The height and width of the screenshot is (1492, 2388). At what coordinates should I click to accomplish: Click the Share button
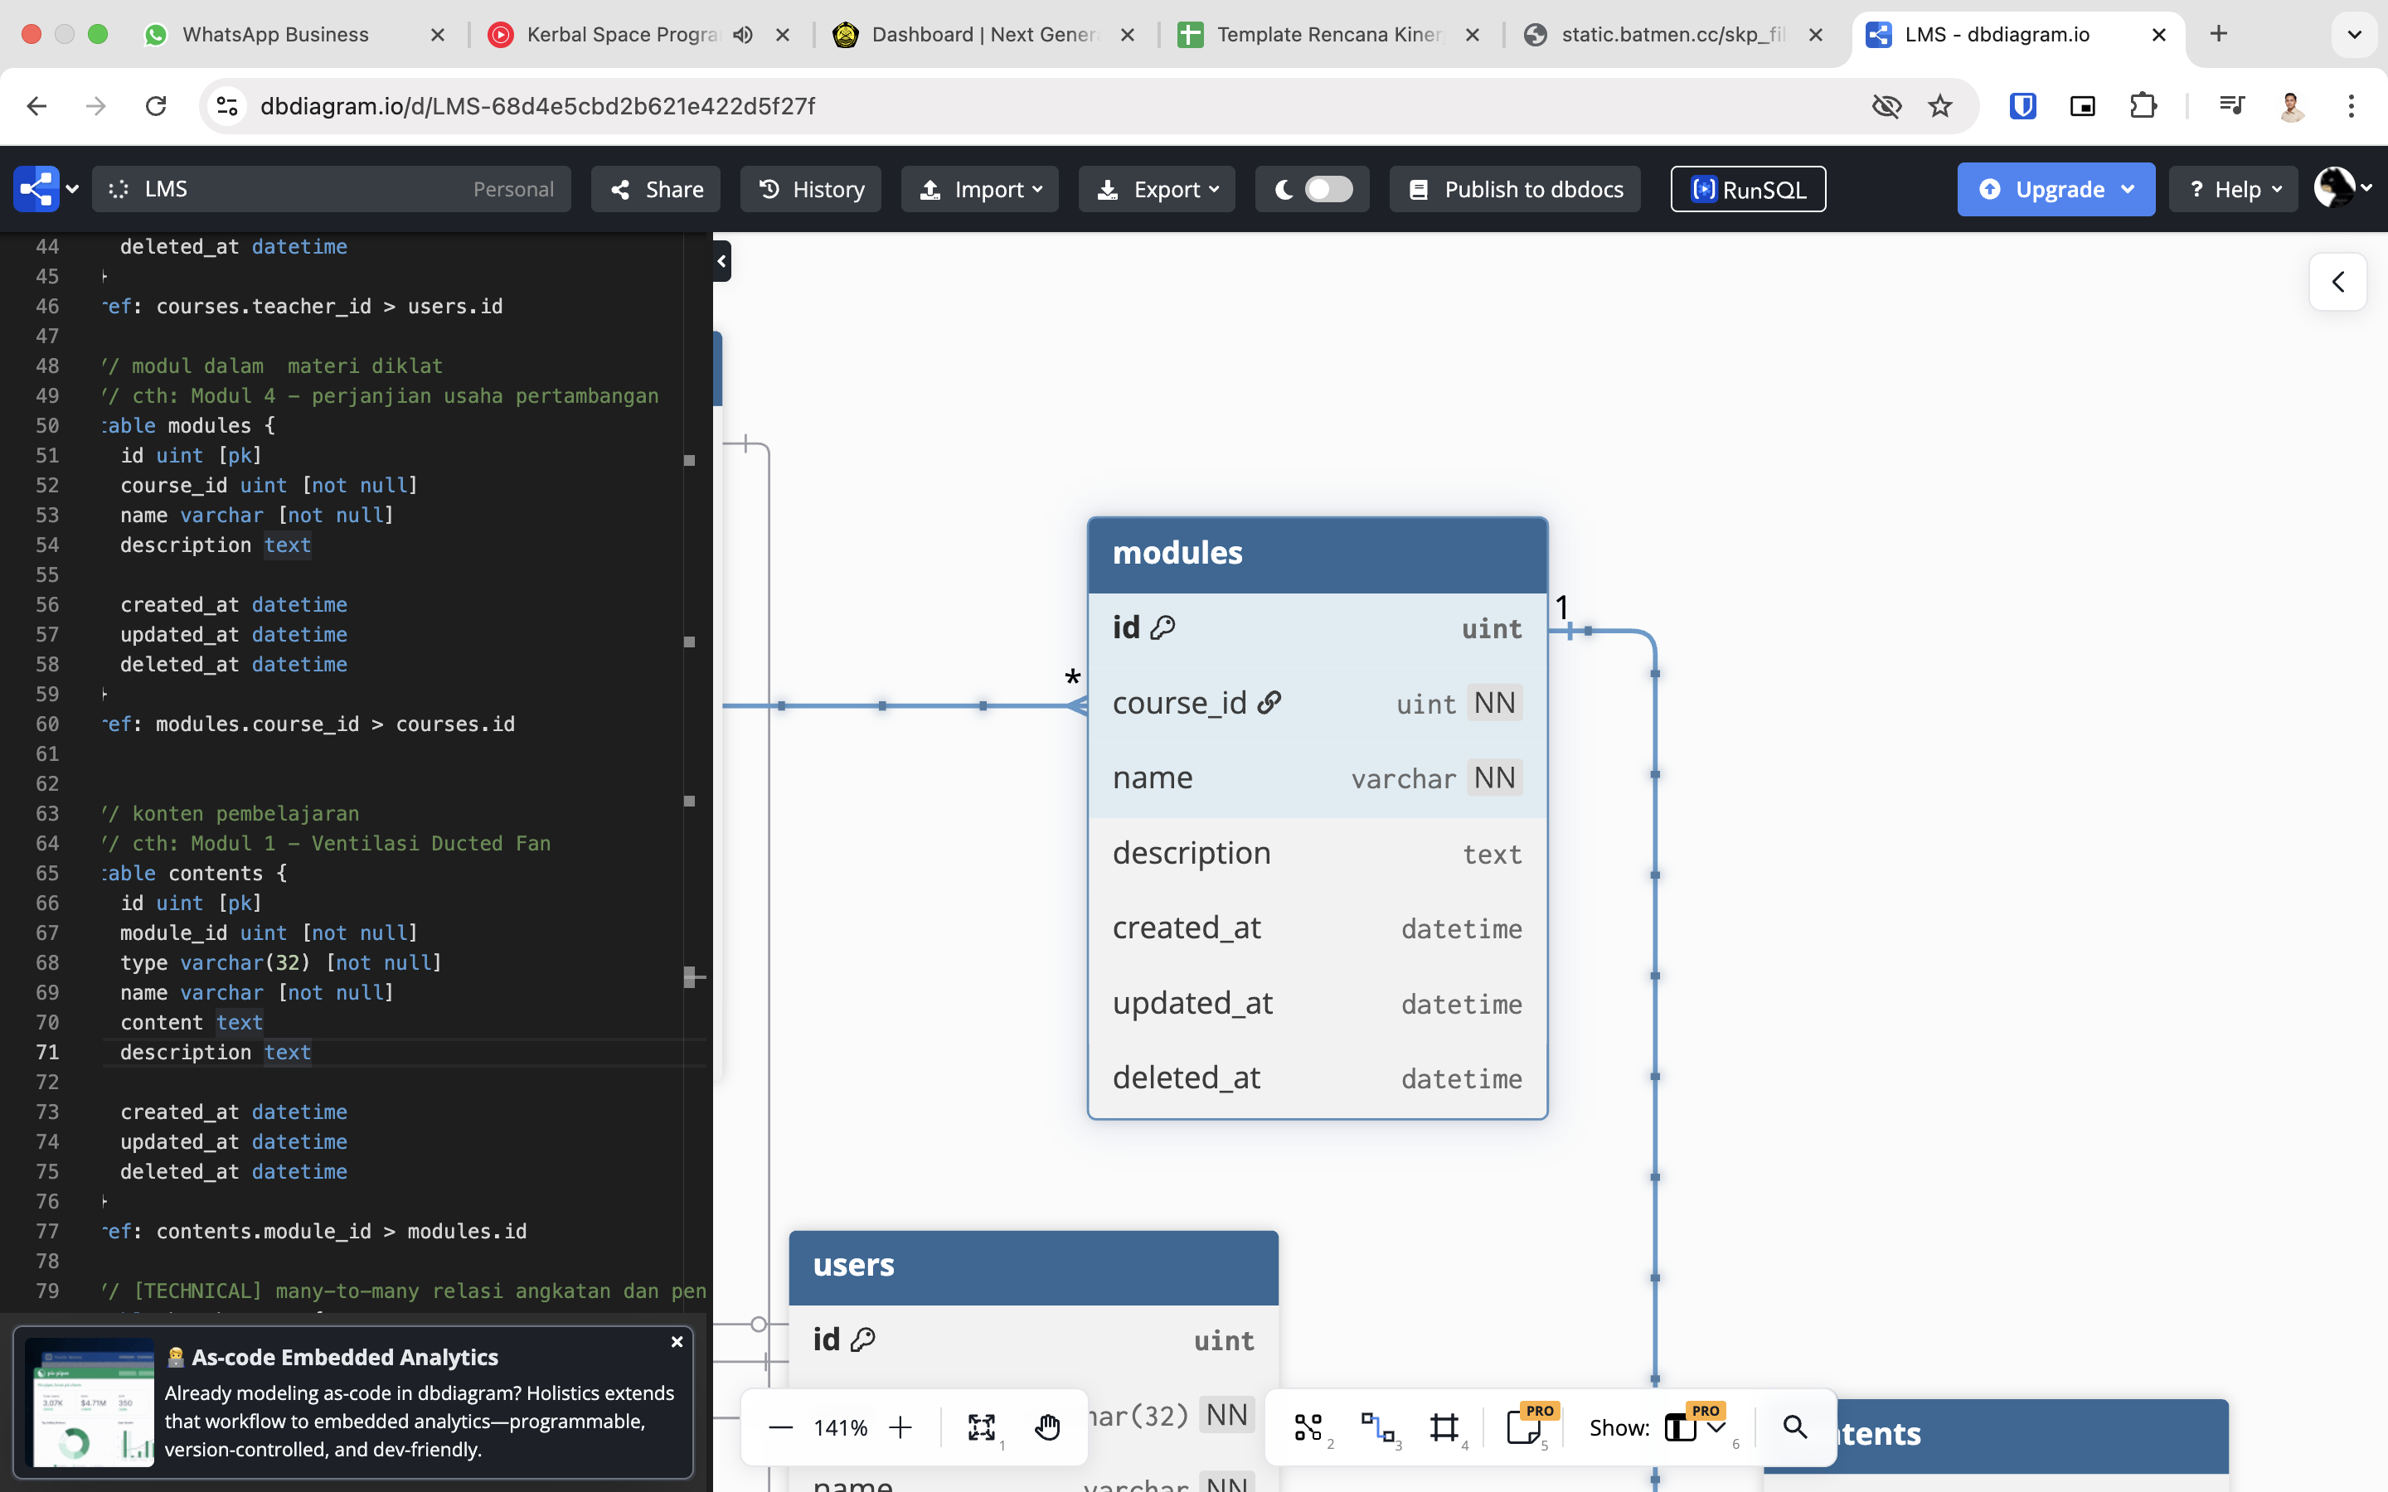[x=656, y=190]
